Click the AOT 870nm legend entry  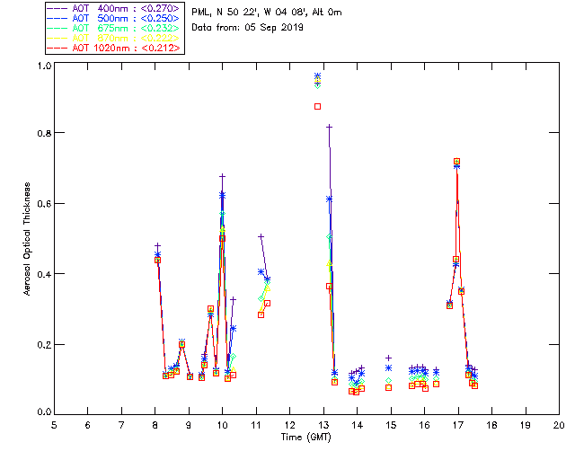pyautogui.click(x=114, y=38)
